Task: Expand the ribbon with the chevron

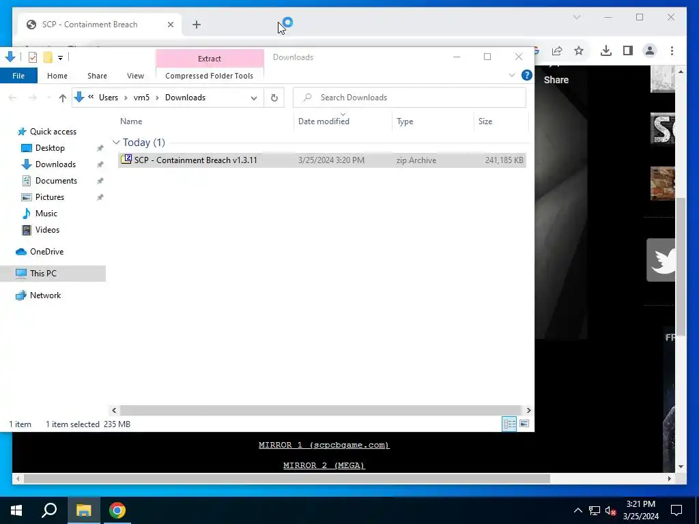Action: [512, 75]
